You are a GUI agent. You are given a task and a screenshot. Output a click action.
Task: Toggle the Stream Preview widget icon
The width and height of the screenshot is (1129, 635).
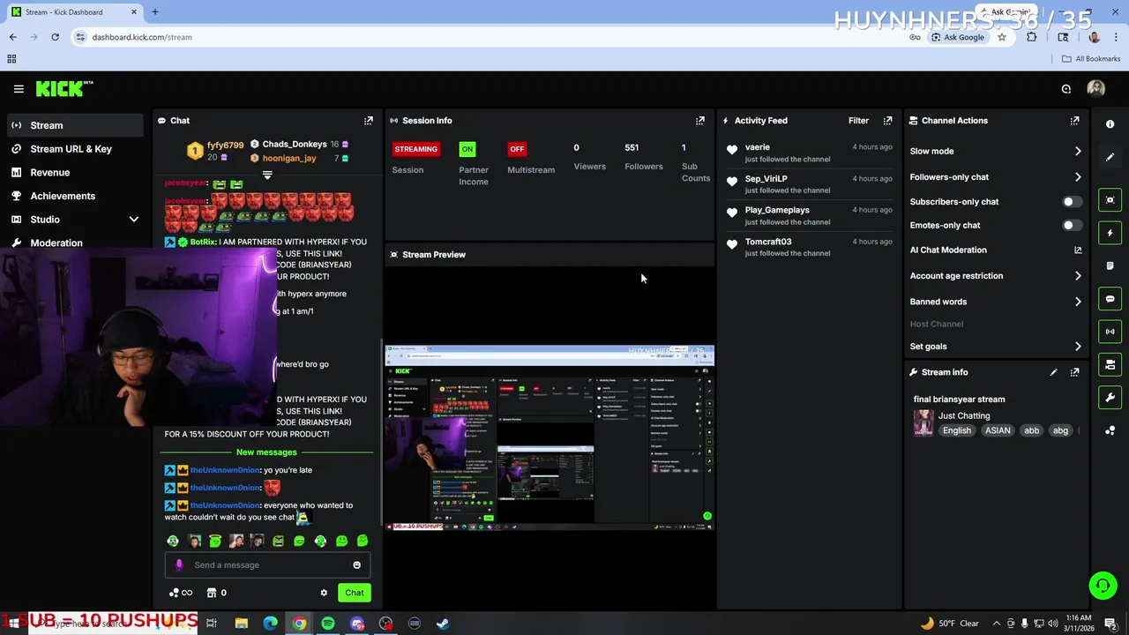pyautogui.click(x=1110, y=200)
